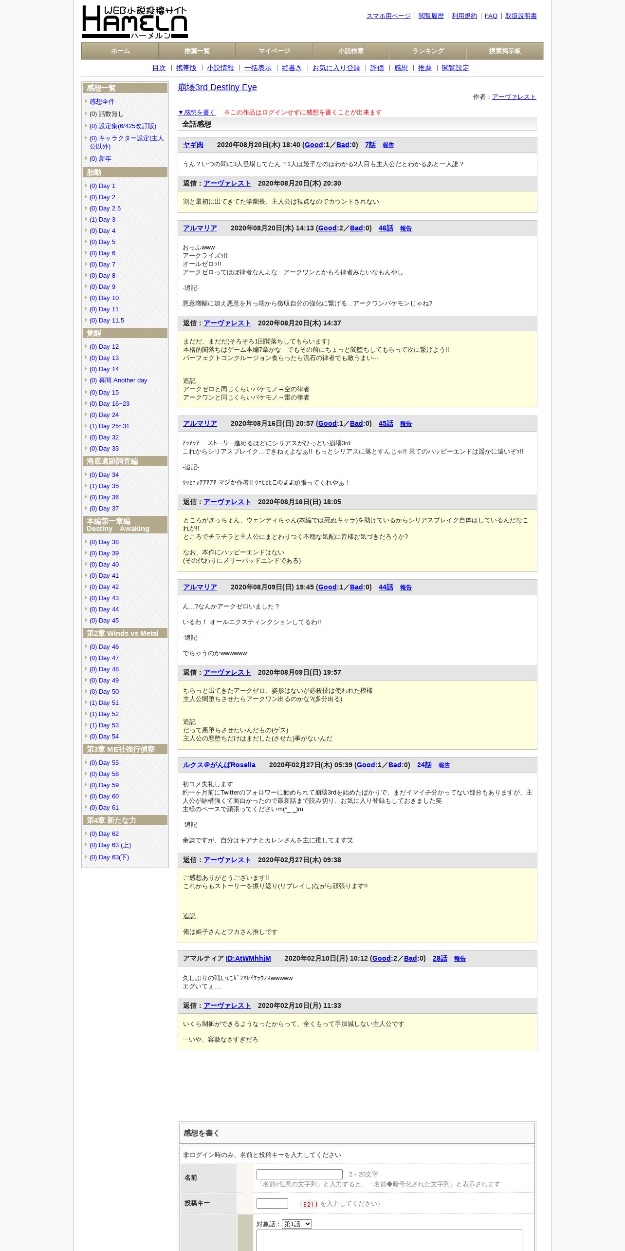Screen dimensions: 625x1251
Task: Click Good on the 46話 comment
Action: 328,228
